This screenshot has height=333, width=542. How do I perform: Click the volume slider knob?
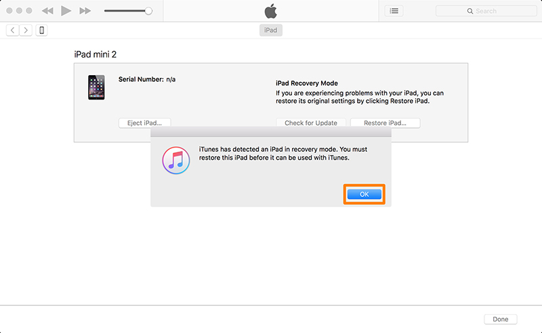click(x=148, y=11)
